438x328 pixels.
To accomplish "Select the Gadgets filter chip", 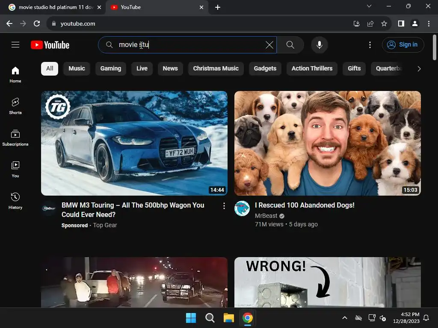I will [x=265, y=69].
